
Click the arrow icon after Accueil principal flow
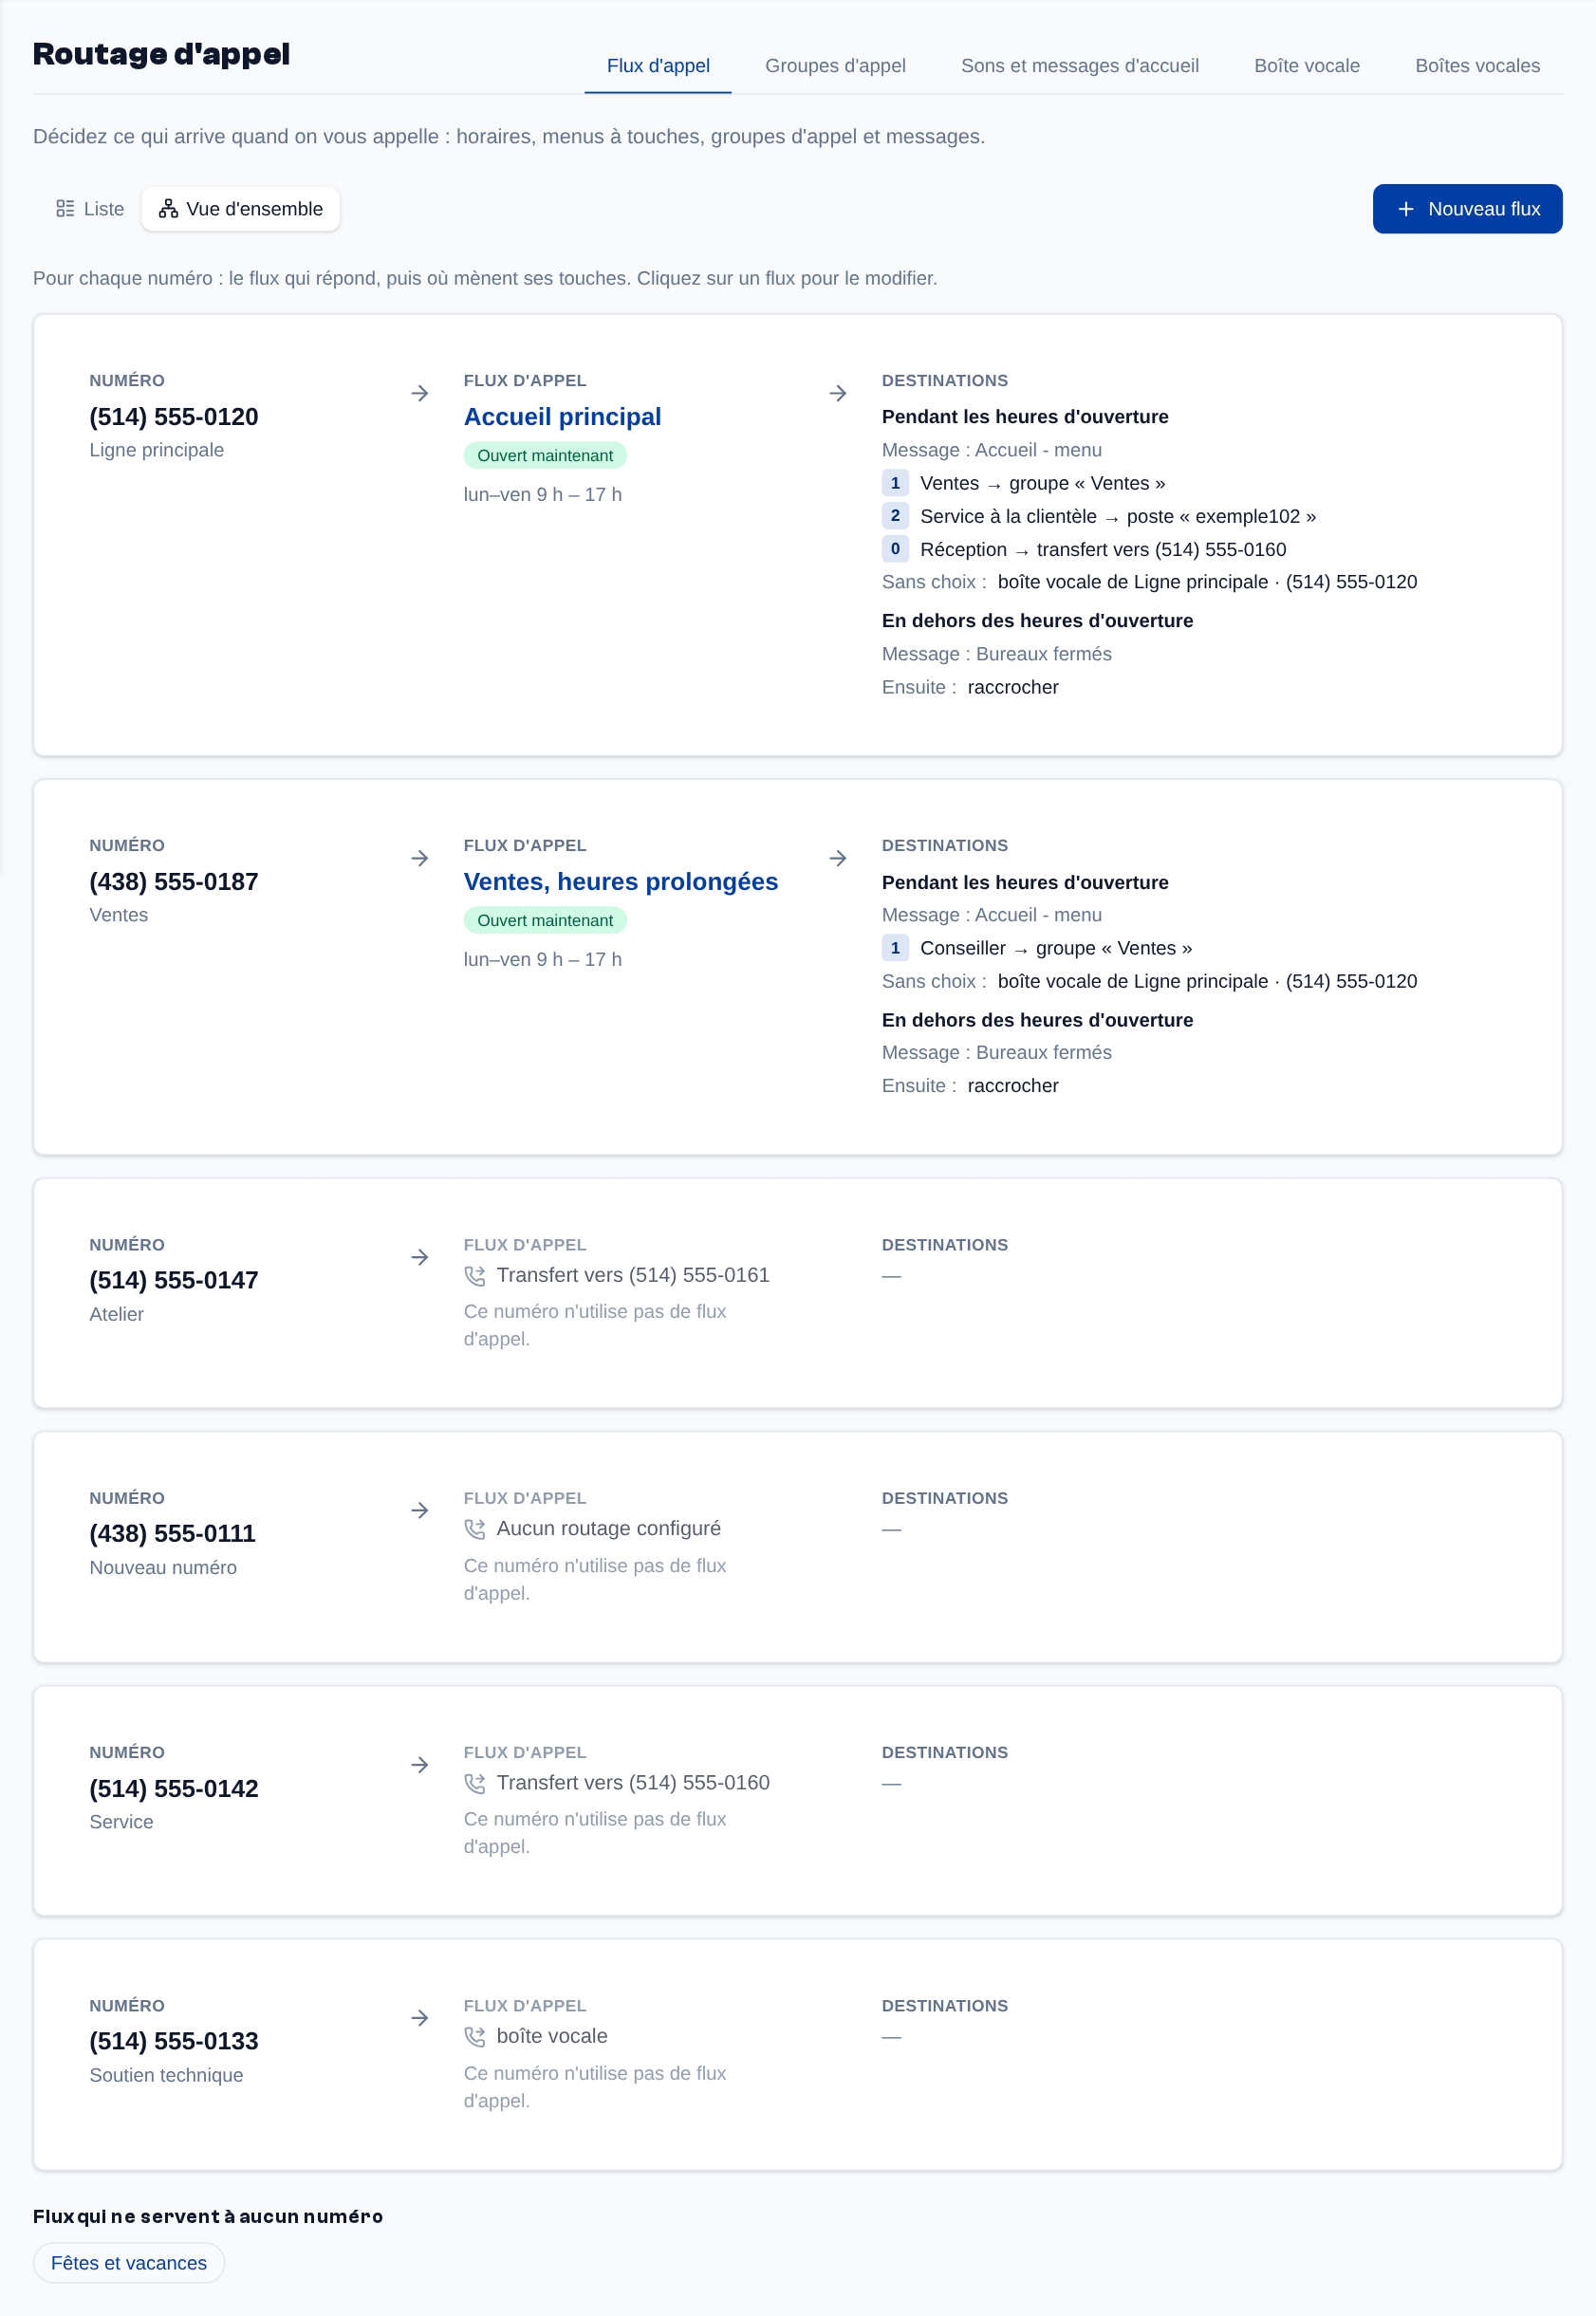pyautogui.click(x=838, y=394)
